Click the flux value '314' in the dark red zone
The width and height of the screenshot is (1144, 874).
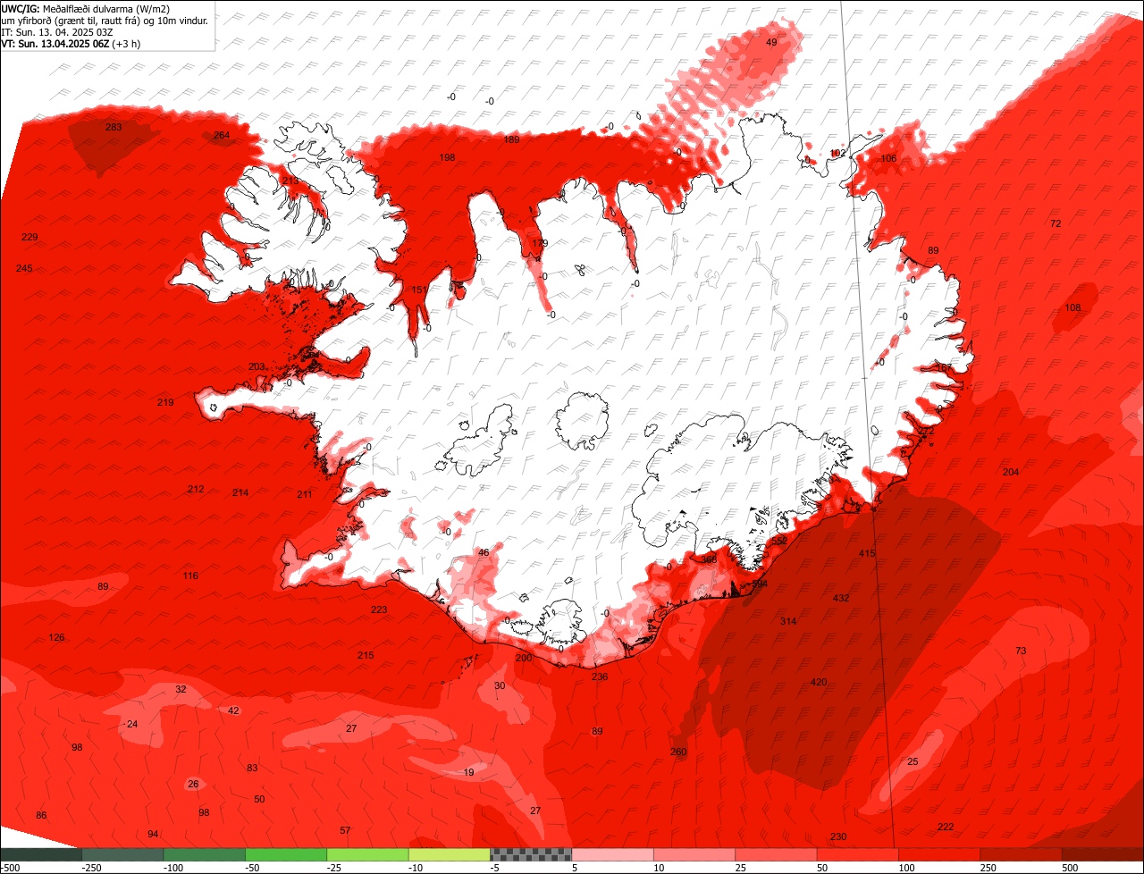[x=788, y=621]
